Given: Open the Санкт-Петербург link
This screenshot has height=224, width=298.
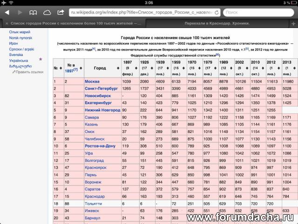Looking at the screenshot, I should click(x=102, y=88).
